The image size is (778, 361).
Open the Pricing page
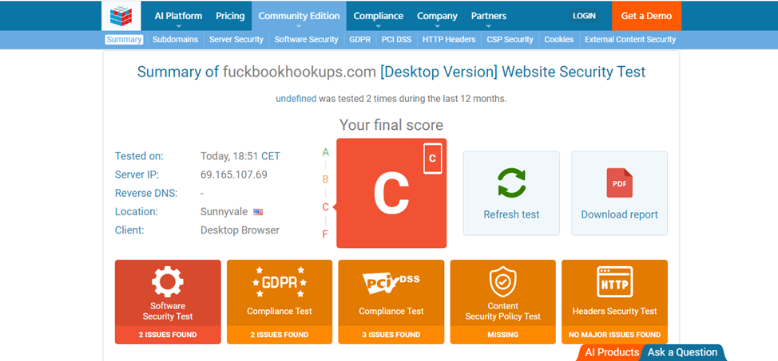tap(230, 16)
